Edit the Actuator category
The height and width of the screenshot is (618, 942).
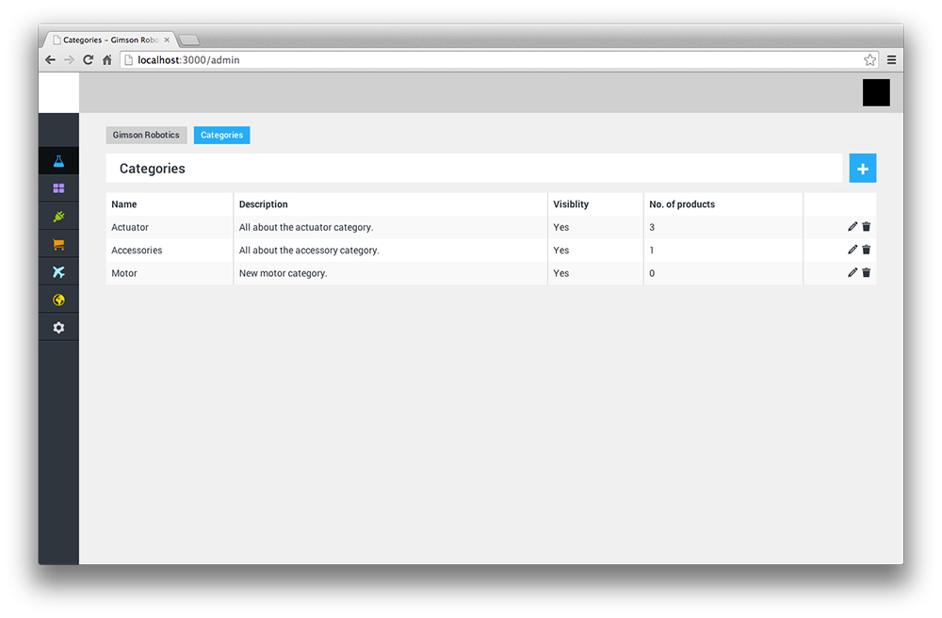coord(852,226)
